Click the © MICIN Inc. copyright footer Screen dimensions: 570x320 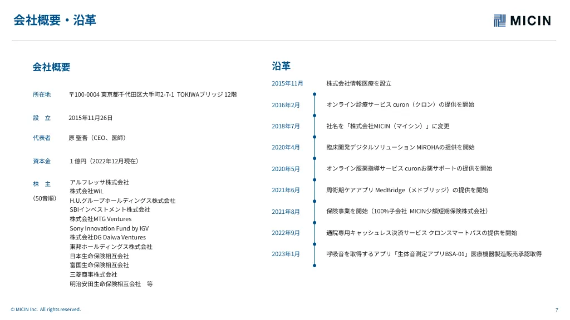coord(46,309)
